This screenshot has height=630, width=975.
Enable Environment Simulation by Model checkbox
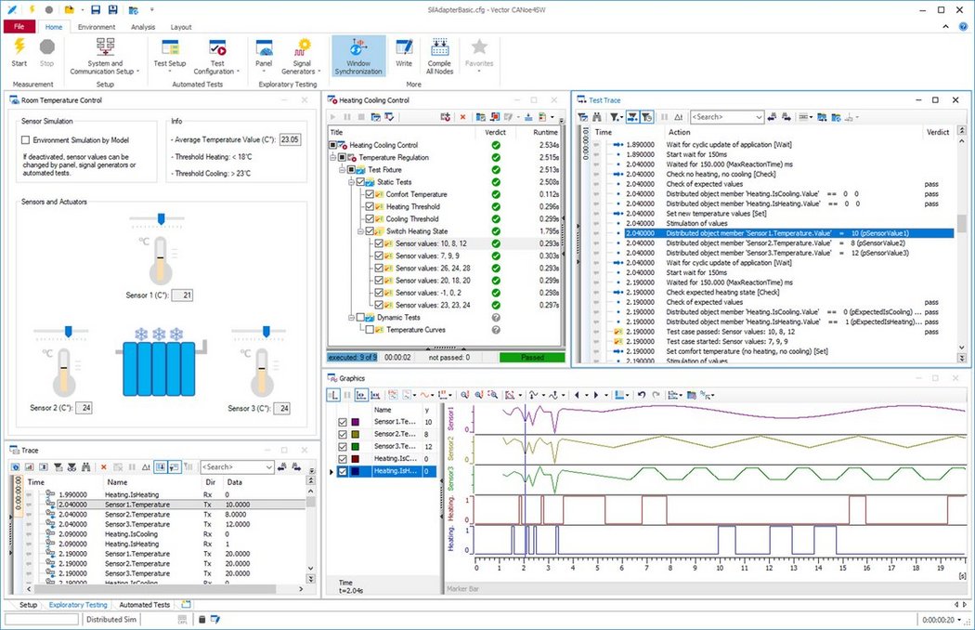(x=25, y=140)
